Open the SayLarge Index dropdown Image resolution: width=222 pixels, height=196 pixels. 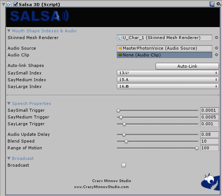(168, 87)
